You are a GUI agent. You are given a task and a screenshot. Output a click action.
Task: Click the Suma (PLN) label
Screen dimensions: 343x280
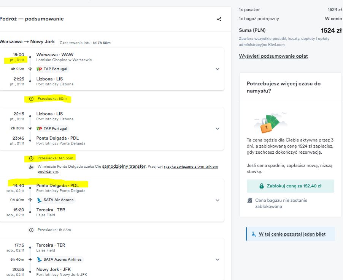click(252, 30)
